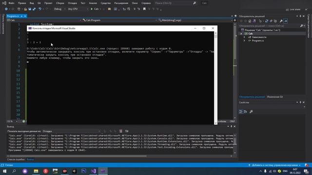The width and height of the screenshot is (312, 175).
Task: Expand the Program.cs tree node
Action: [244, 41]
